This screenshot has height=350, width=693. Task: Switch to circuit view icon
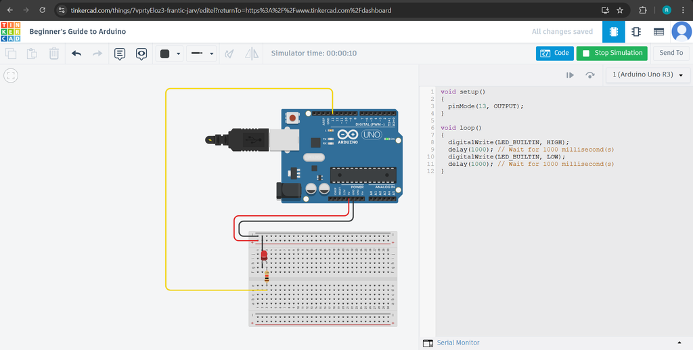613,32
